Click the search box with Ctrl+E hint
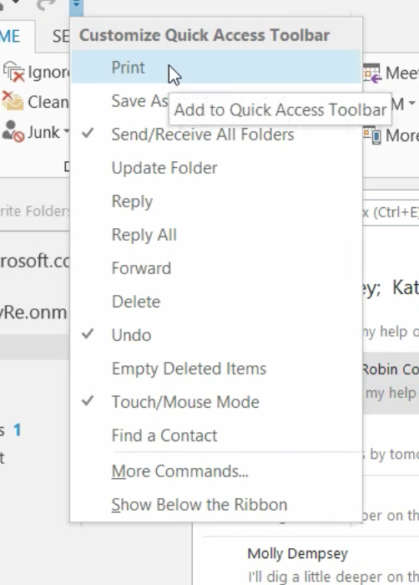 click(x=391, y=212)
